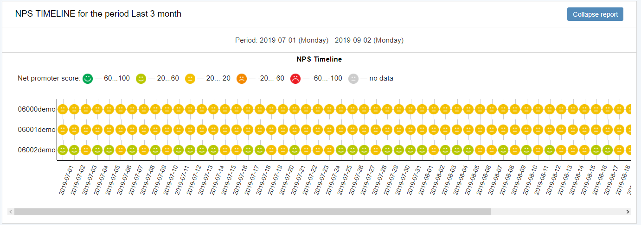Click the right scroll arrow of timeline

[x=628, y=212]
